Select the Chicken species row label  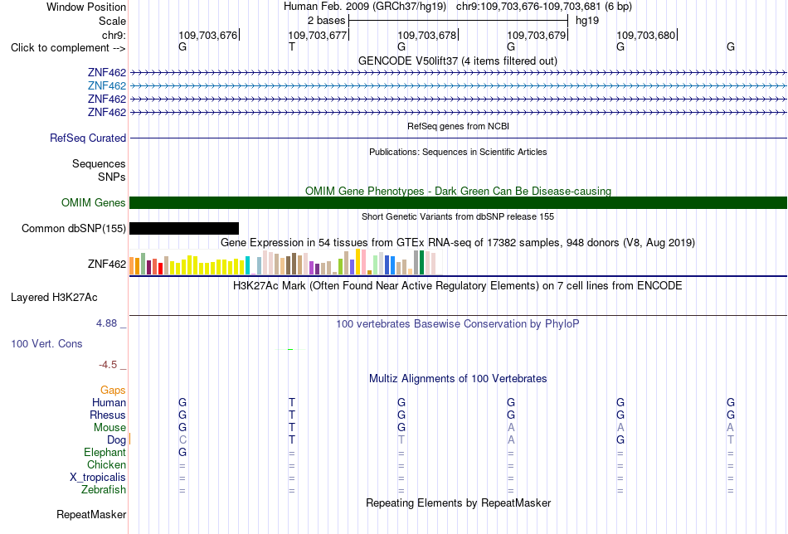pyautogui.click(x=106, y=464)
